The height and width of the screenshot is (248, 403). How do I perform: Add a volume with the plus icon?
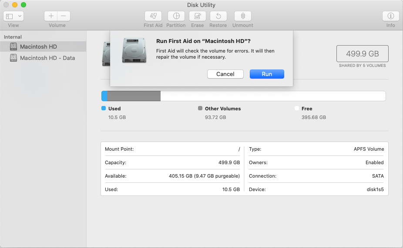pyautogui.click(x=51, y=16)
